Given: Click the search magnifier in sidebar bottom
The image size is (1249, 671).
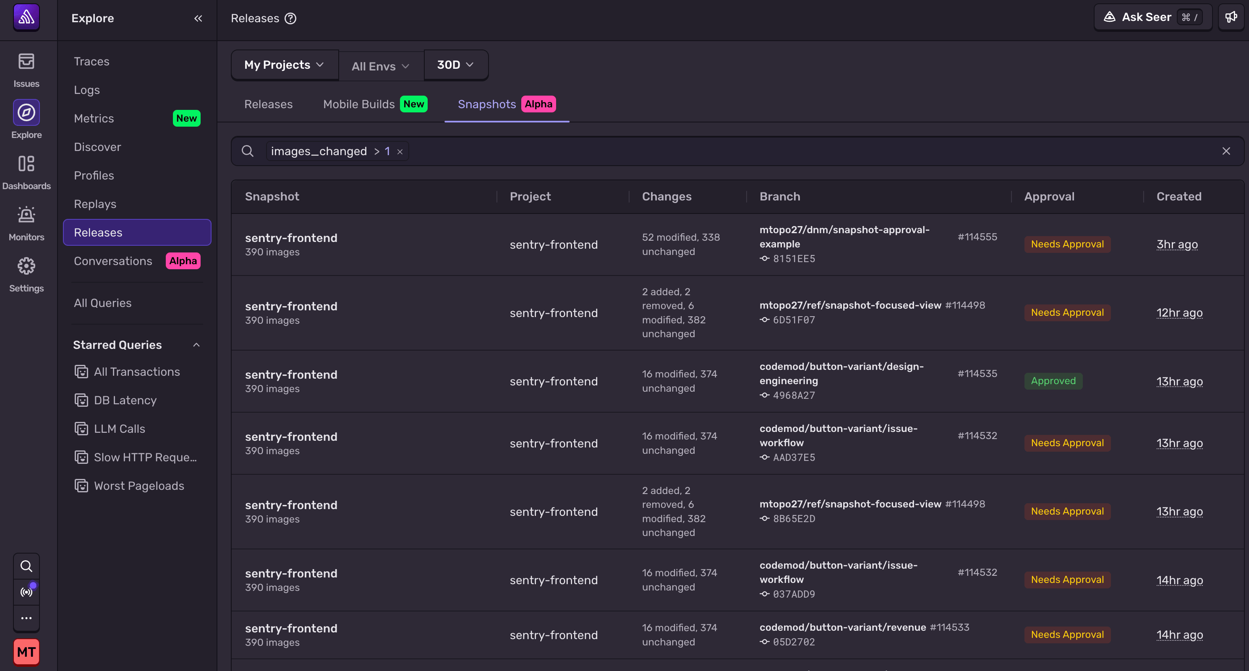Looking at the screenshot, I should pos(26,566).
